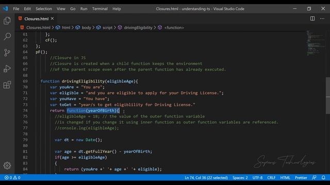Click the toGet variable on line 73
330x185 pixels.
(65, 105)
